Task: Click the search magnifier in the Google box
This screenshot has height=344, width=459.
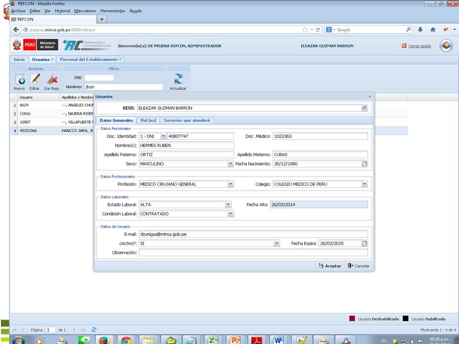Action: [x=409, y=30]
